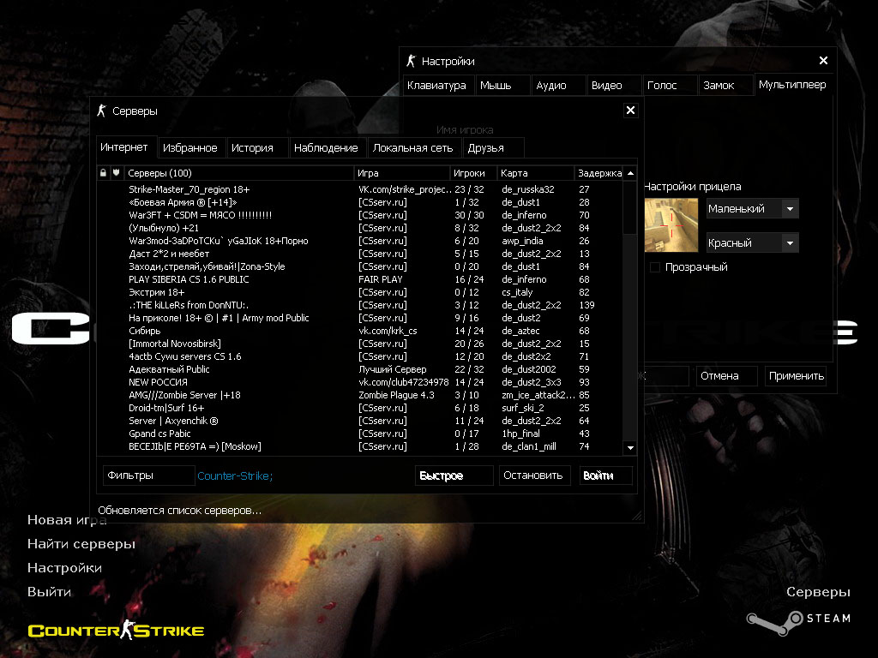
Task: Select the AMG///Zombie Server |+18 row
Action: coord(359,396)
